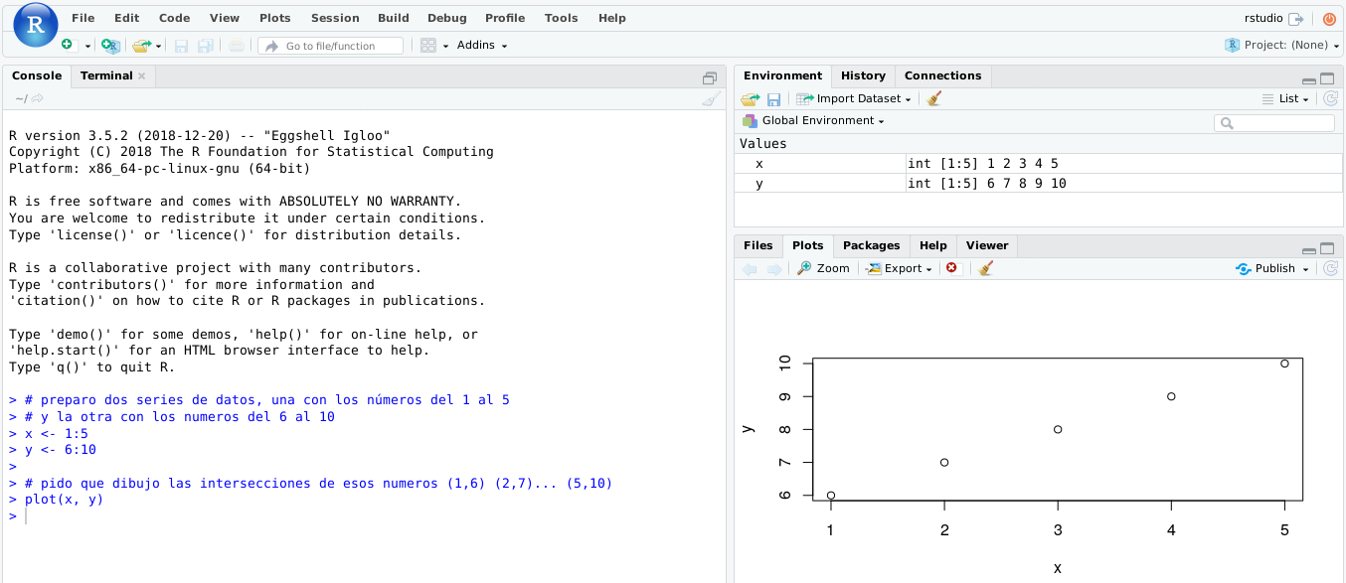Create a new project via the new project icon

click(109, 45)
